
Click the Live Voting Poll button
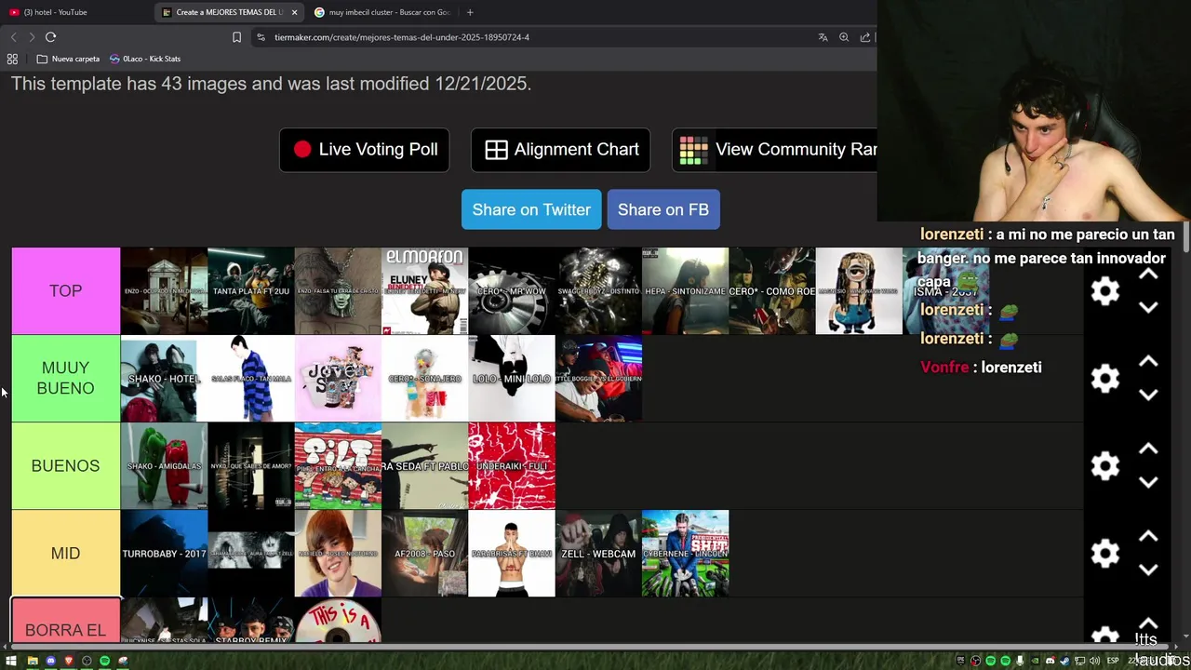coord(365,150)
